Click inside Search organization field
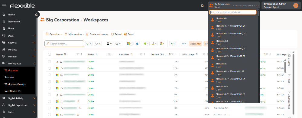This screenshot has height=118, width=302. tap(233, 12)
